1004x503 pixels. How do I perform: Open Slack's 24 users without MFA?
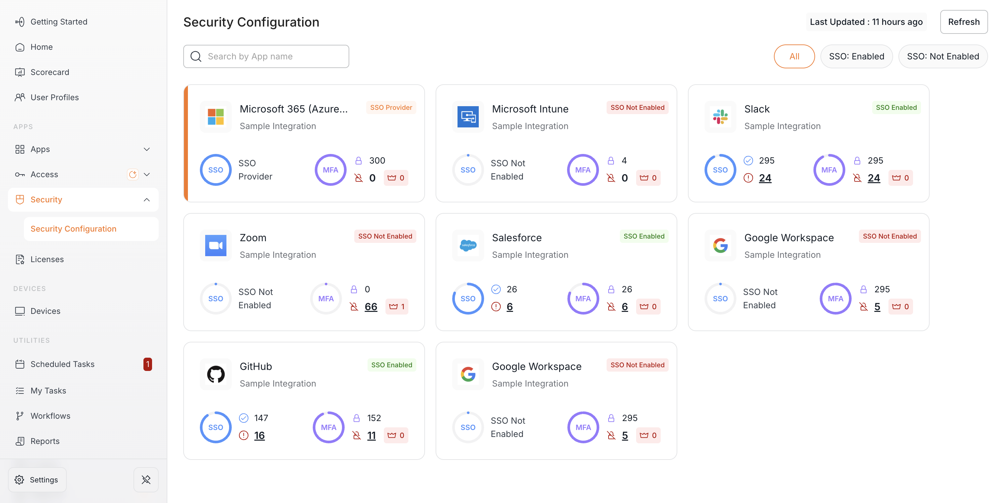coord(874,178)
